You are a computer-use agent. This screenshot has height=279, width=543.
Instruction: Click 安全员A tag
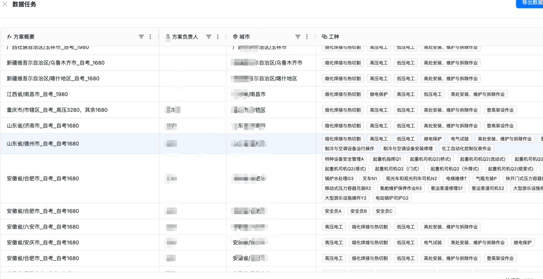333,211
